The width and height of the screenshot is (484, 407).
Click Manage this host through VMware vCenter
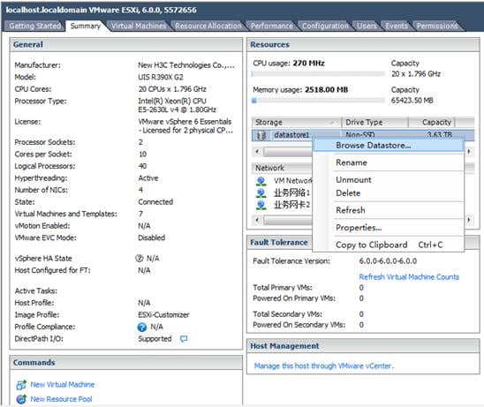[x=324, y=366]
